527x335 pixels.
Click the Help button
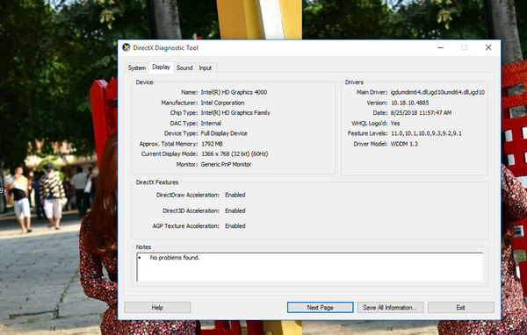pos(157,308)
